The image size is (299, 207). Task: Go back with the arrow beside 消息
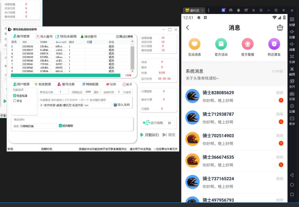coord(188,28)
